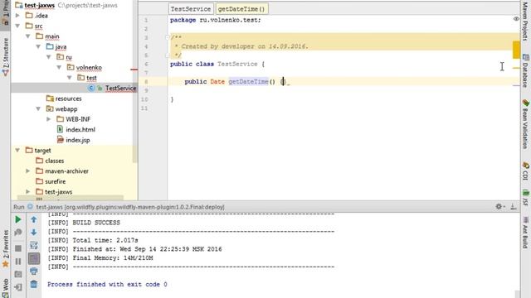Click TestService class name in editor
531x298 pixels.
(237, 65)
